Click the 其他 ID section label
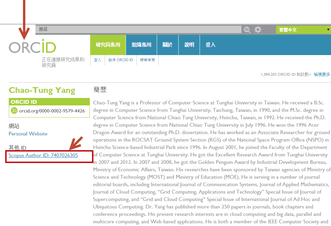 point(18,148)
